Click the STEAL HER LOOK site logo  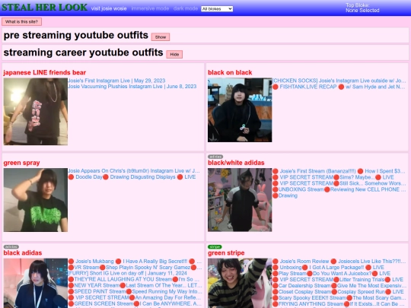45,8
